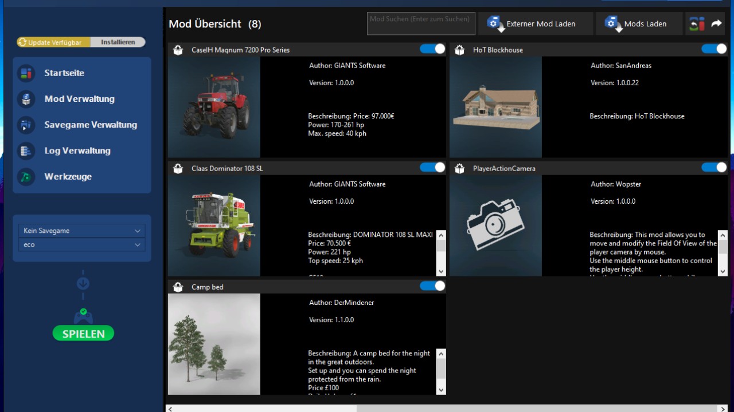Click the PlayerActionCamera description scroll-down arrow

tap(723, 271)
